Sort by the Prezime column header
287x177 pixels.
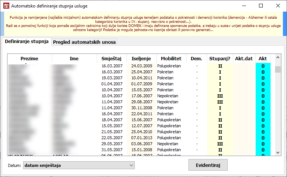coord(29,59)
